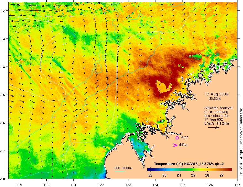243x187 pixels.
Task: Click the latitude axis label '-13'
Action: click(3, 39)
